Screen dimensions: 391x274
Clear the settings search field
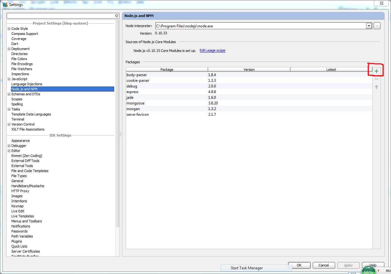pos(117,16)
